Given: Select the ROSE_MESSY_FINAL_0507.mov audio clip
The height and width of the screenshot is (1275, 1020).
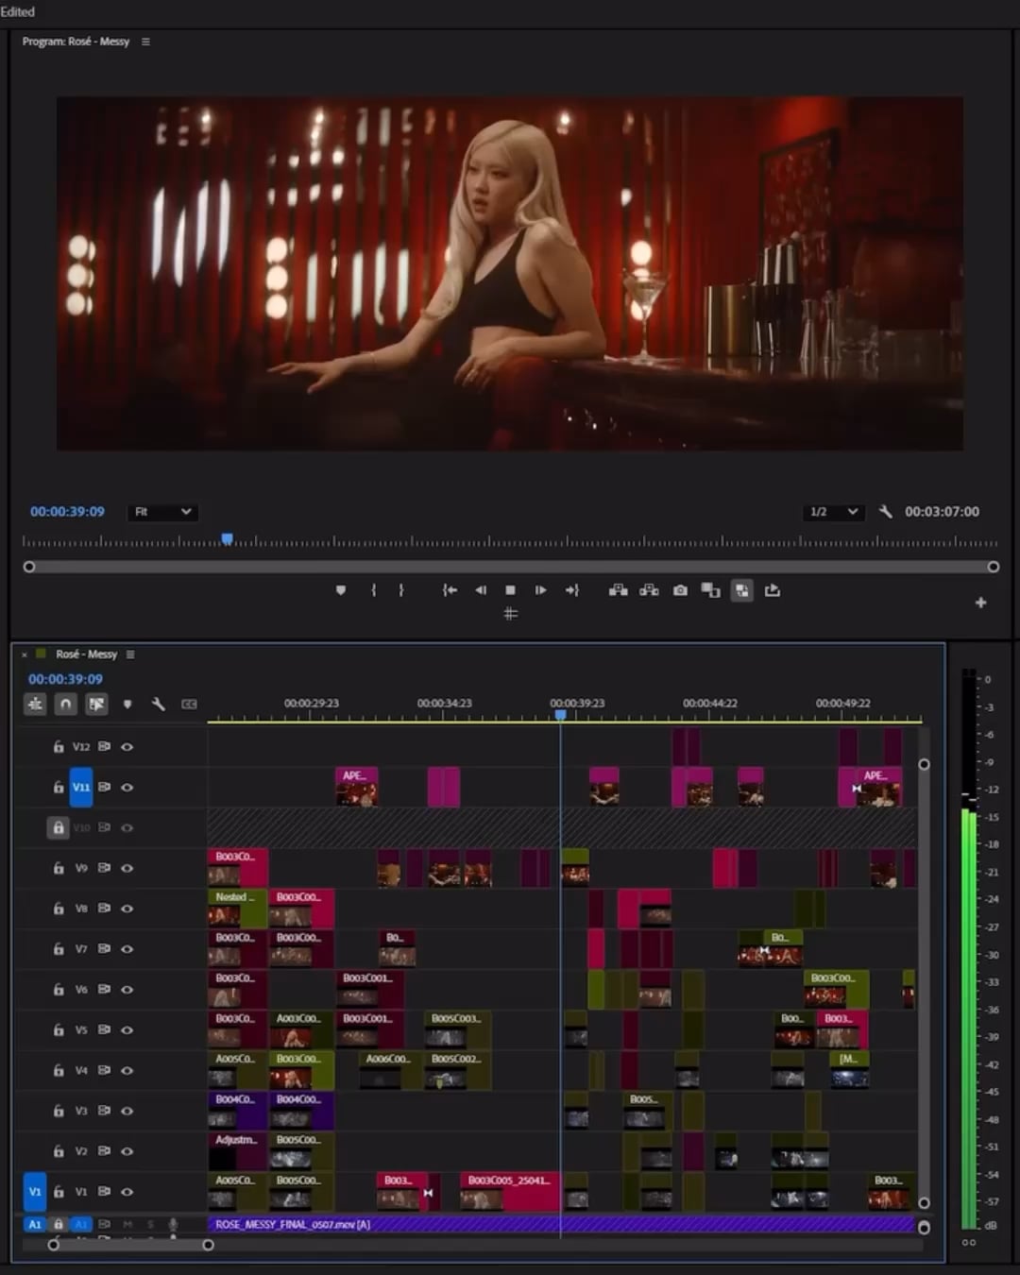Looking at the screenshot, I should click(561, 1224).
